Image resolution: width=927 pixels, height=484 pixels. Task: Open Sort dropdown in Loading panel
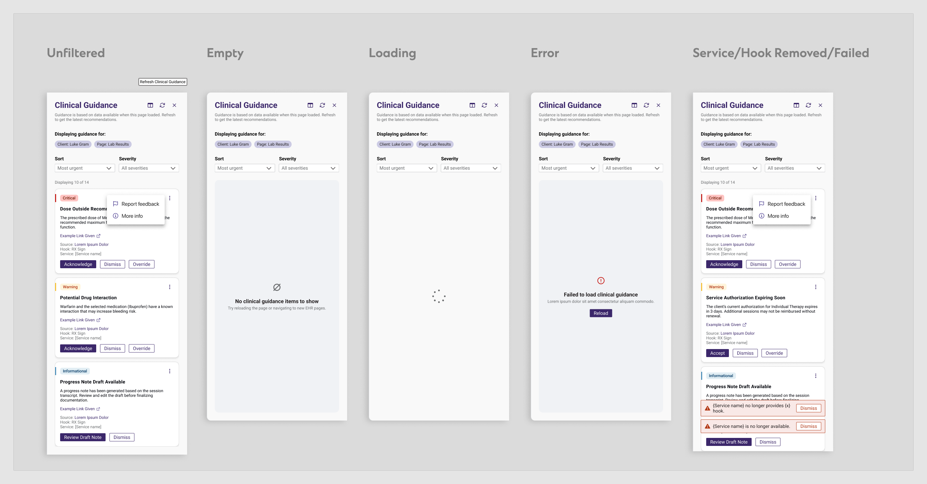tap(407, 168)
